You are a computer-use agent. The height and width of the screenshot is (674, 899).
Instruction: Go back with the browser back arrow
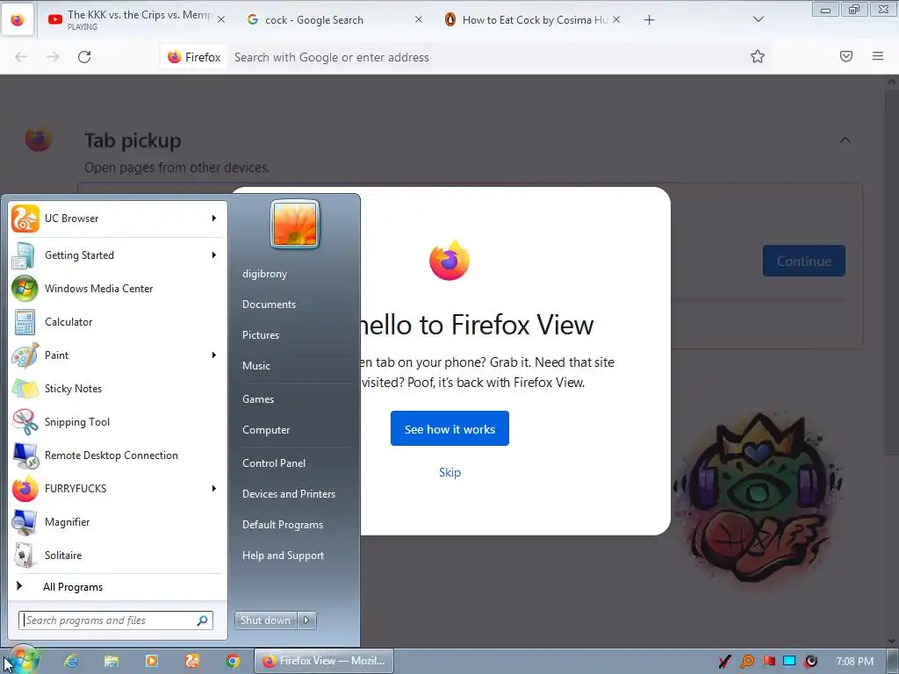[x=21, y=57]
